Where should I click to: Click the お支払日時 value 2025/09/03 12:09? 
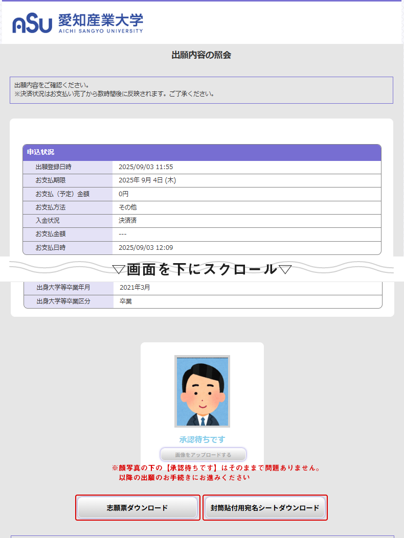[146, 248]
